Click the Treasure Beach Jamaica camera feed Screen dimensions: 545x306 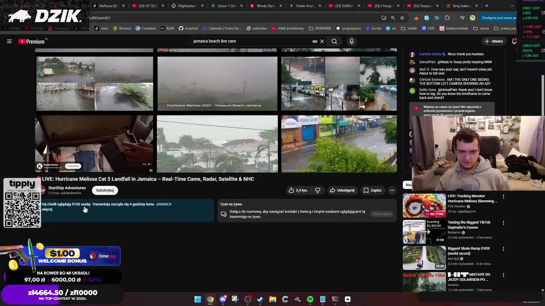point(217,83)
